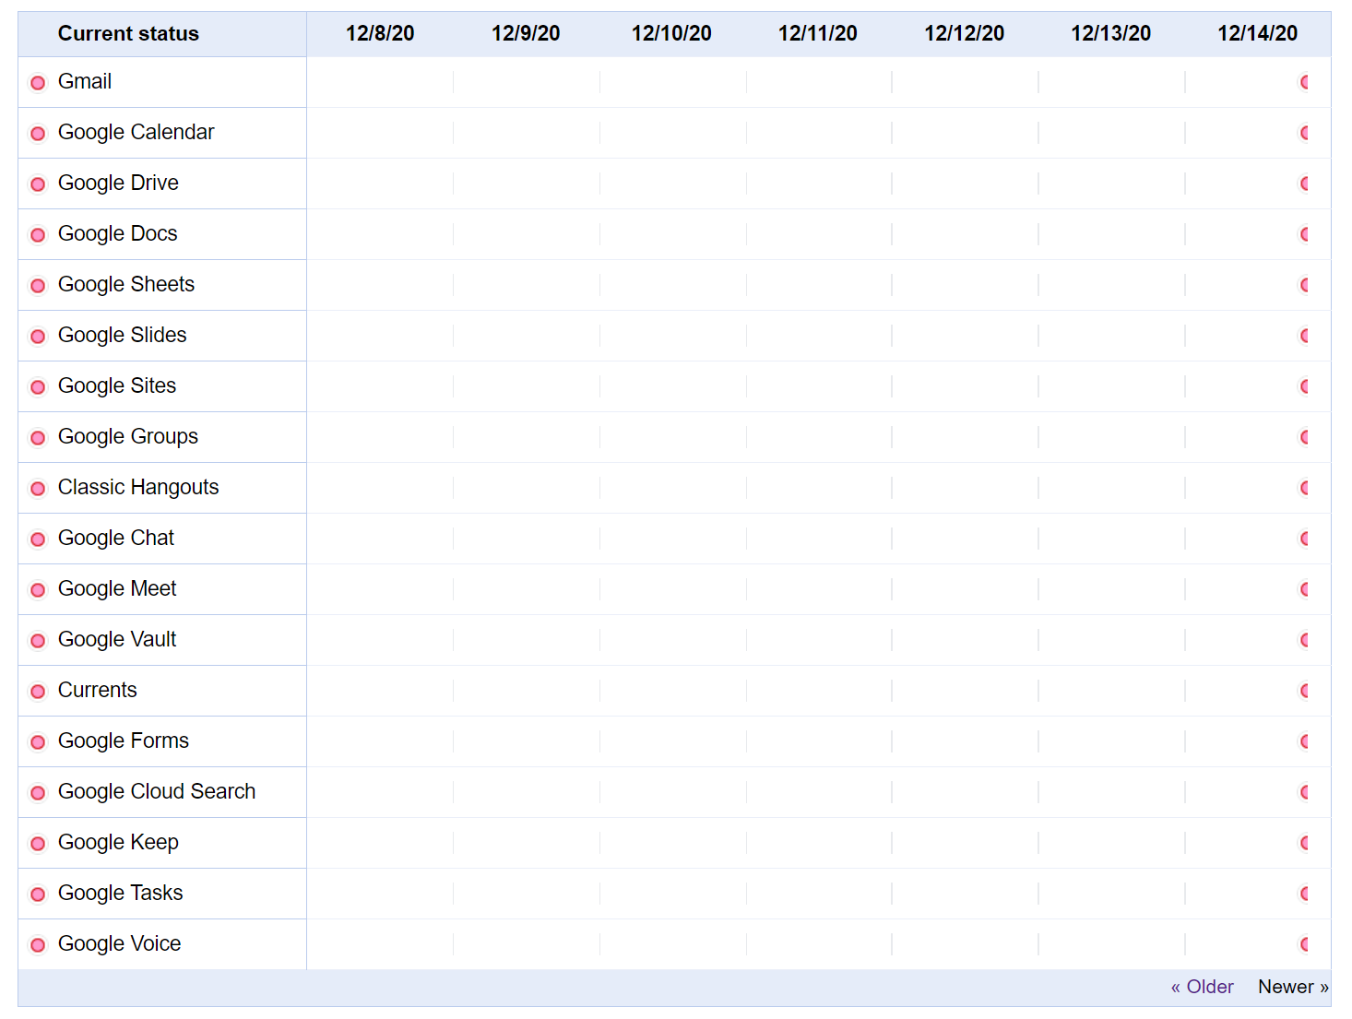Click the Google Vault status indicator
This screenshot has width=1352, height=1019.
coord(38,641)
